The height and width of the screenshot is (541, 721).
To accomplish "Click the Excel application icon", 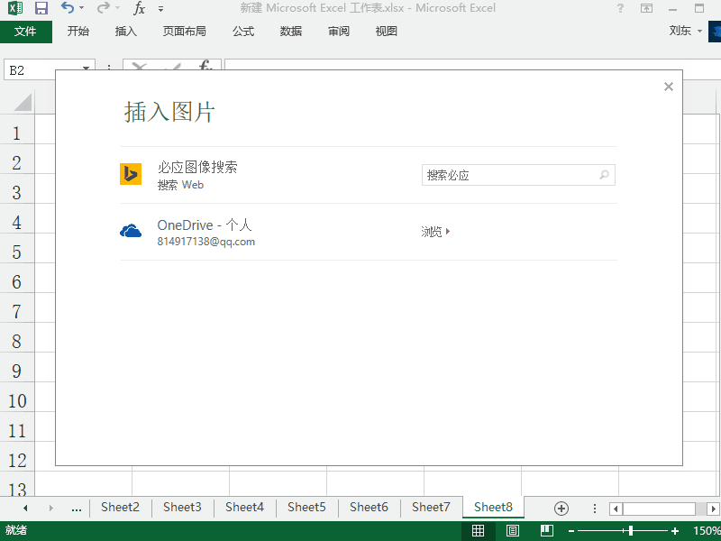I will click(15, 8).
